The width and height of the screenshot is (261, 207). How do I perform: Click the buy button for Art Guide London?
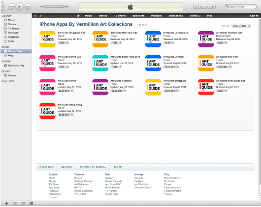[169, 67]
